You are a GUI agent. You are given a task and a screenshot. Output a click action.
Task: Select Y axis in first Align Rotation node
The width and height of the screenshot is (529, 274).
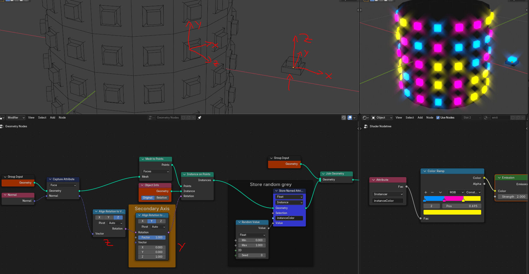[x=109, y=217]
